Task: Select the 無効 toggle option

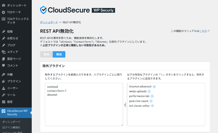Action: tap(59, 54)
